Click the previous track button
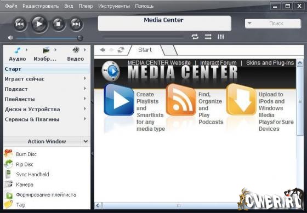Viewport: 307px width, 213px height. coord(20,24)
